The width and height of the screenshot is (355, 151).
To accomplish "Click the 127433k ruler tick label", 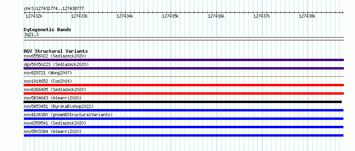I will [79, 16].
